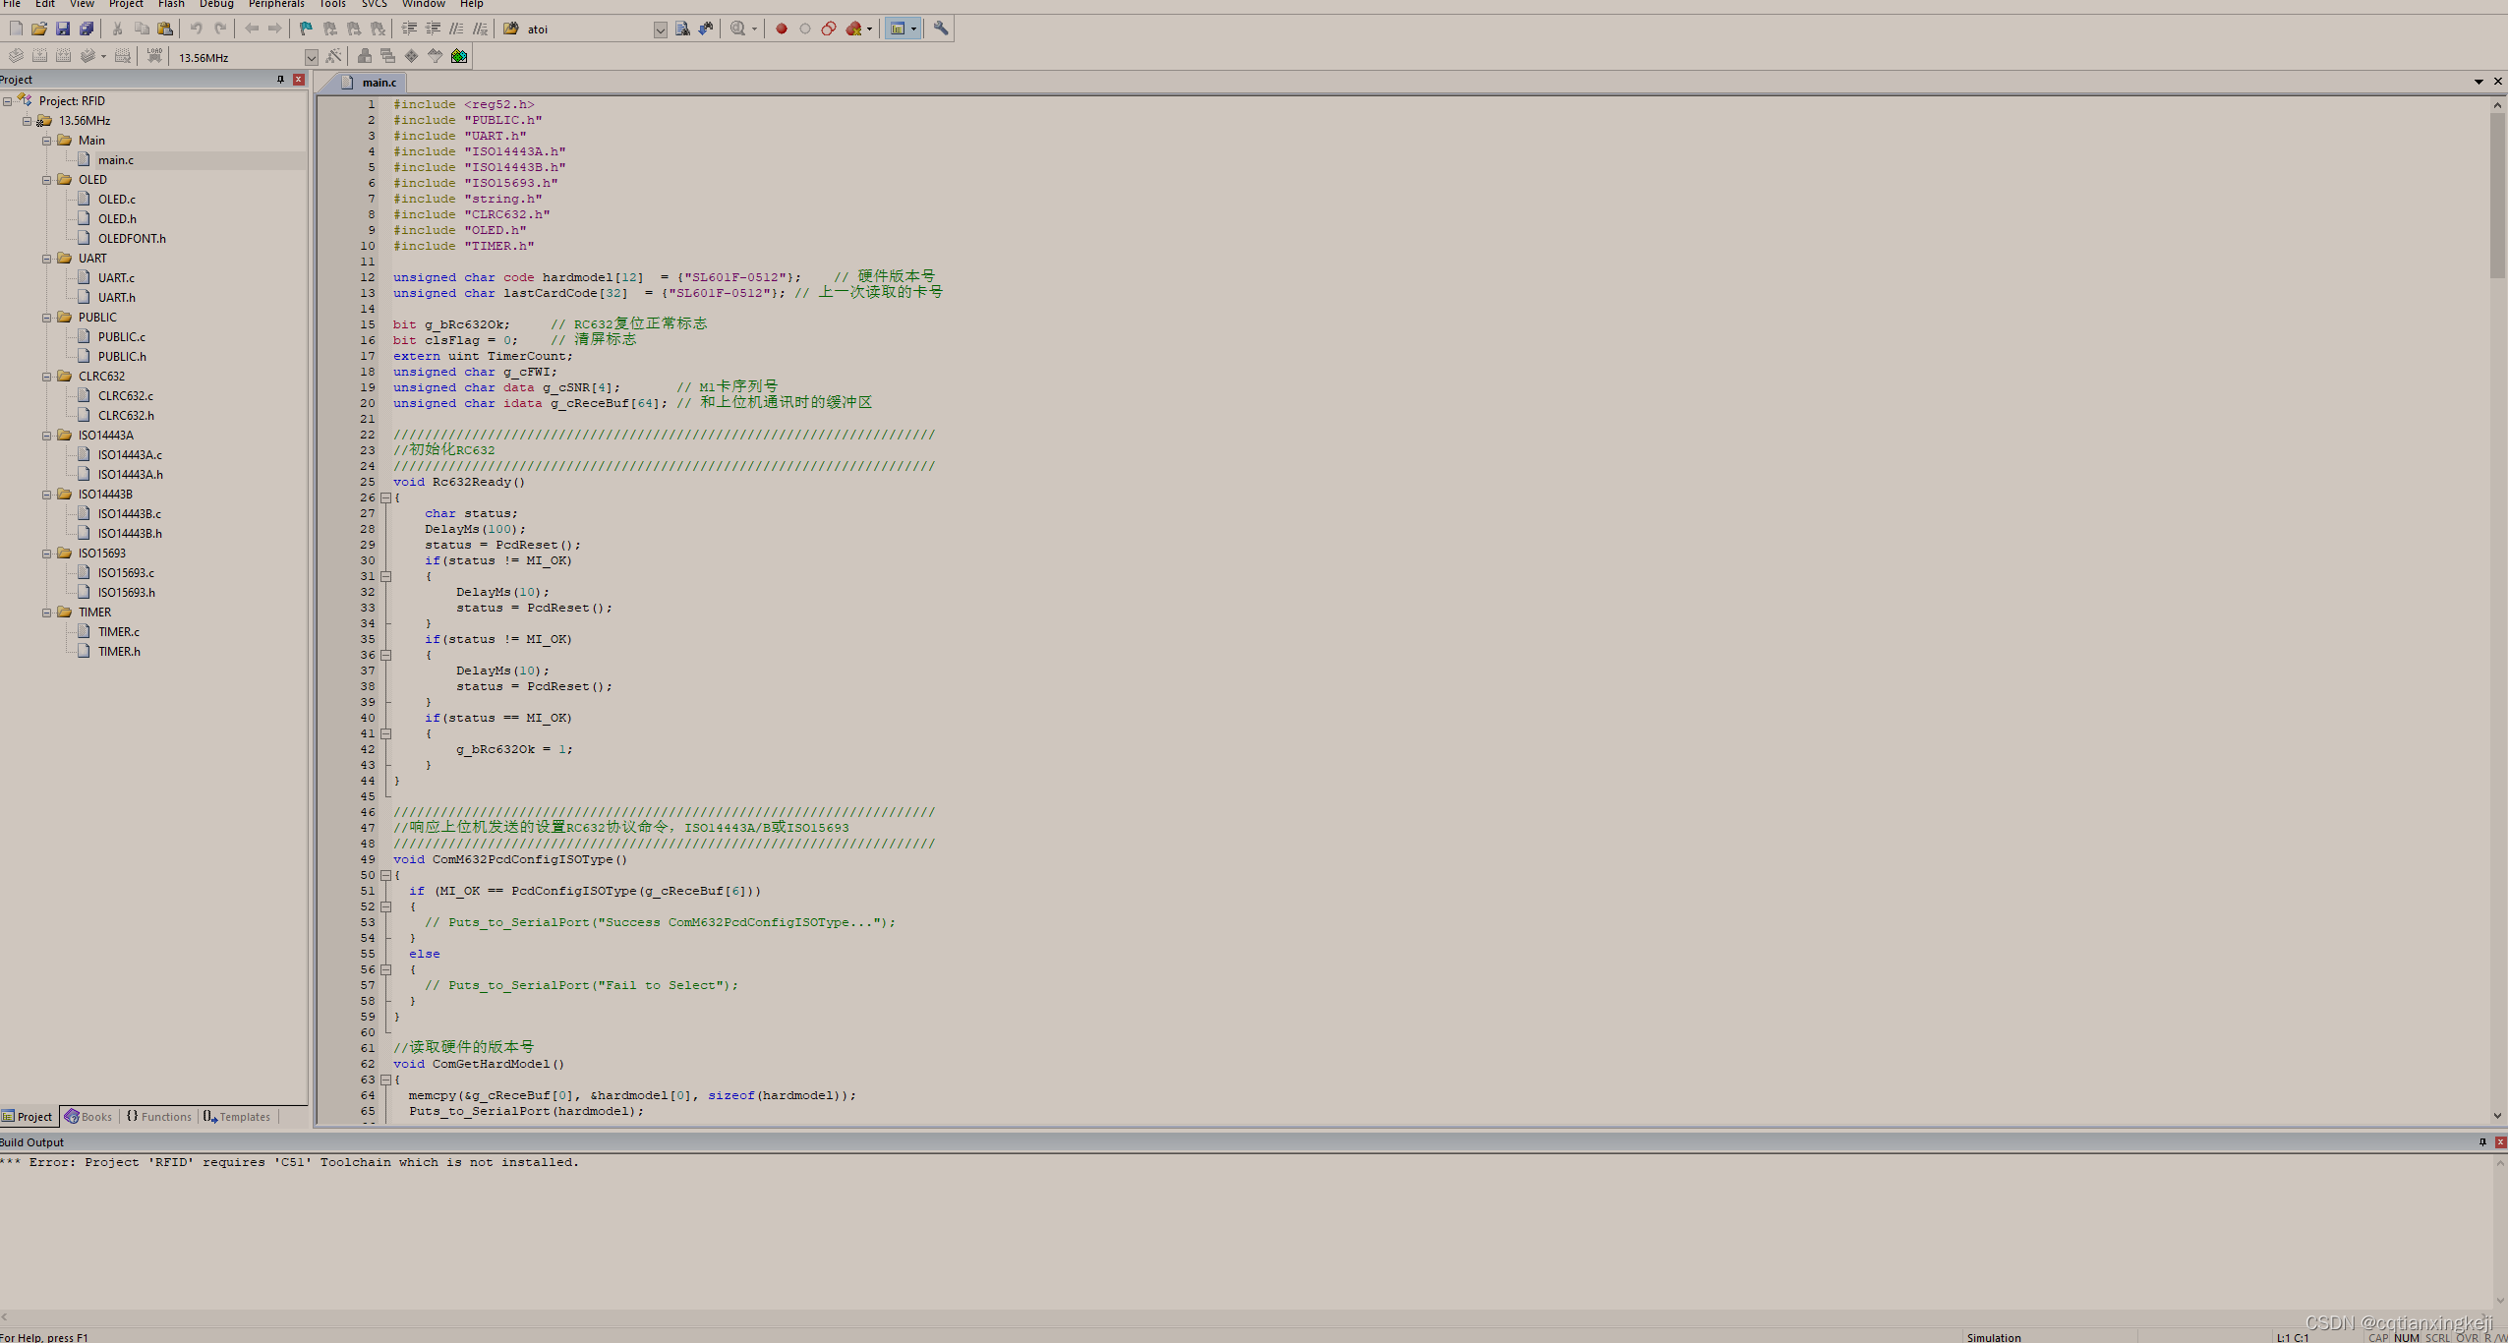Close the Build Output panel
Screen dimensions: 2508x1343
pos(2500,1141)
